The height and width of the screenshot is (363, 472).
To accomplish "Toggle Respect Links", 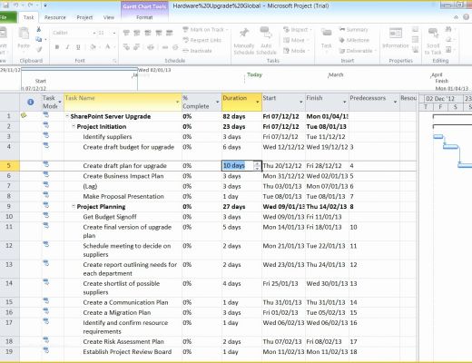I will tap(202, 40).
